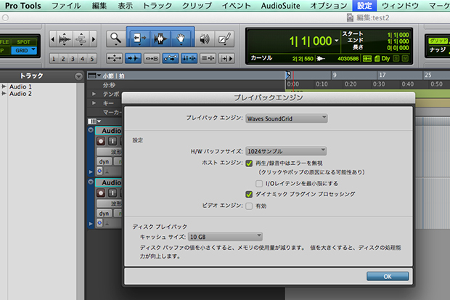Toggle Mirrored MIDI Editing button

152,58
